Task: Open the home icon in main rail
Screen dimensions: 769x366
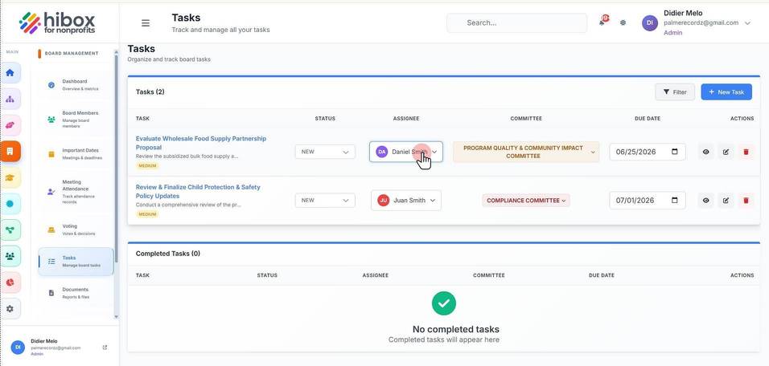Action: pyautogui.click(x=10, y=73)
